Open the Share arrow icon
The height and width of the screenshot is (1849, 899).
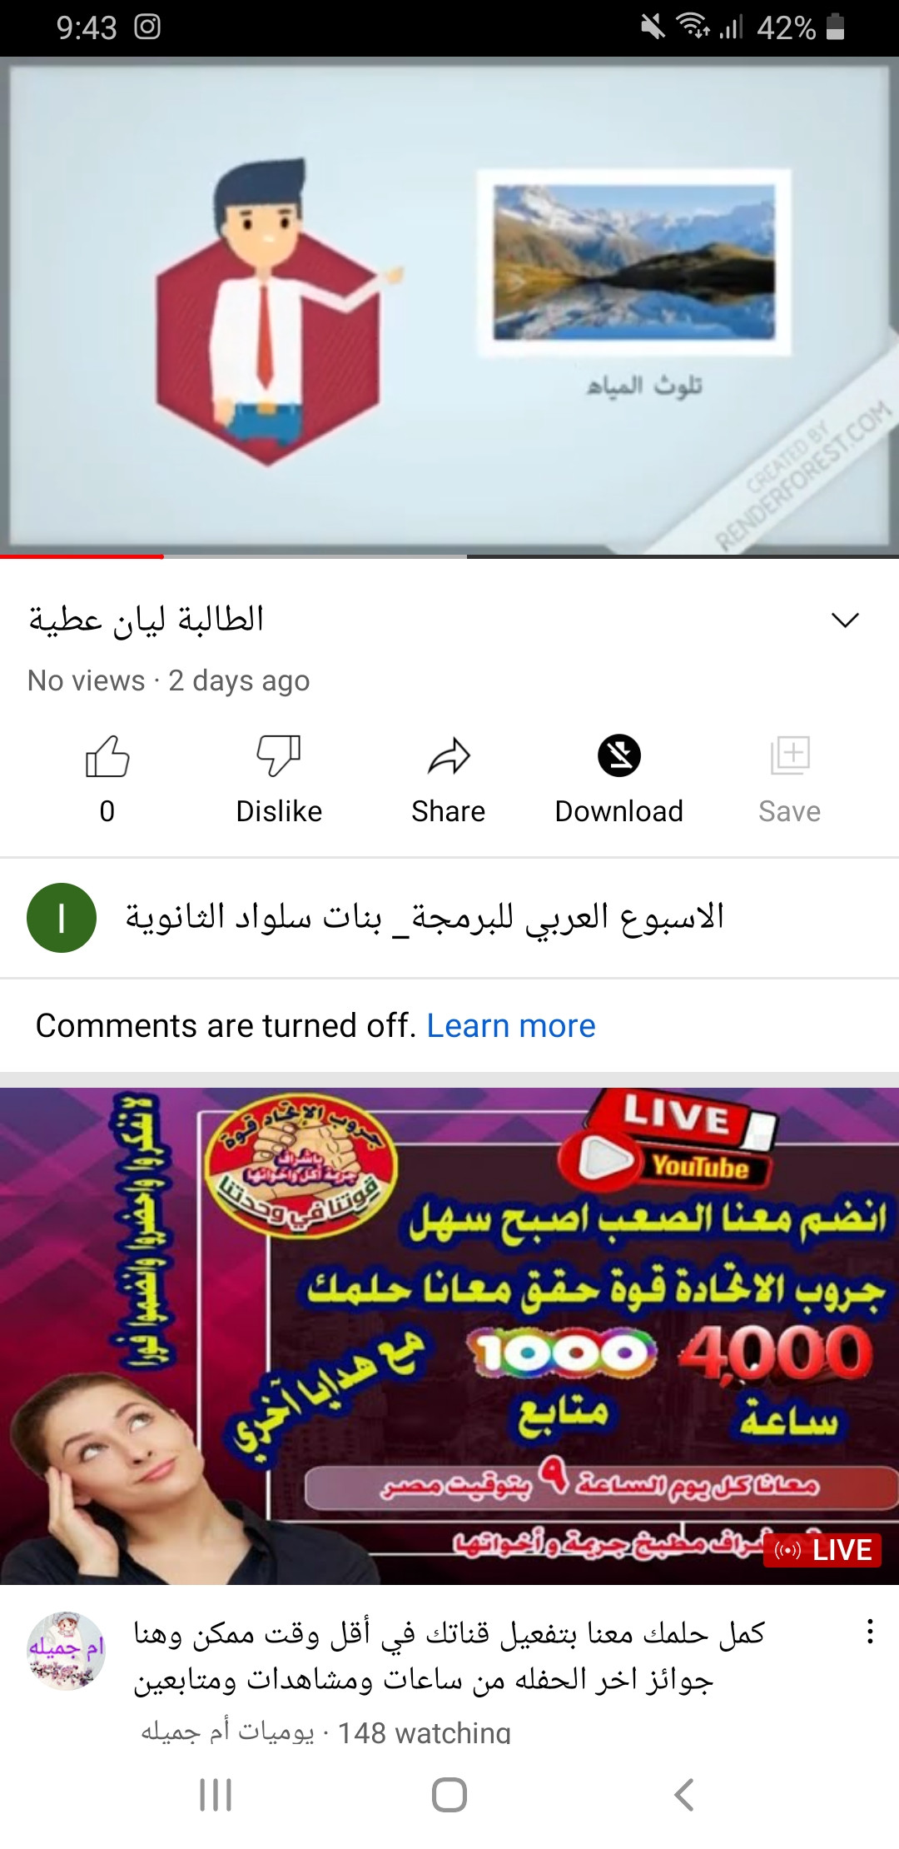(x=449, y=756)
